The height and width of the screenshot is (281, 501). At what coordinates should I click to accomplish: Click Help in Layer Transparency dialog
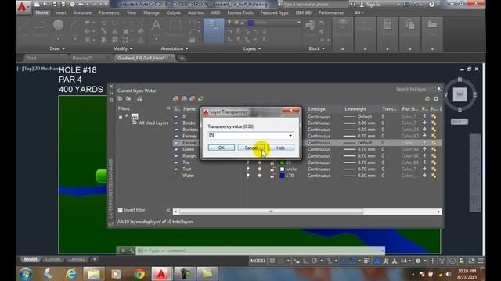280,148
